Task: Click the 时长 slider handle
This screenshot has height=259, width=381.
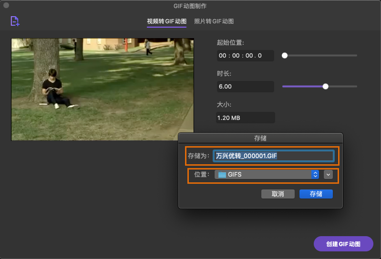Action: pos(326,86)
